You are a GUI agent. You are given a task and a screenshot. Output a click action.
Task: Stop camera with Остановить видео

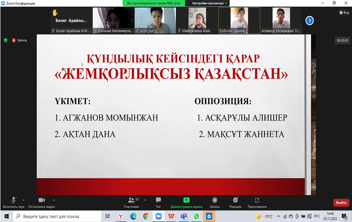pos(41,200)
